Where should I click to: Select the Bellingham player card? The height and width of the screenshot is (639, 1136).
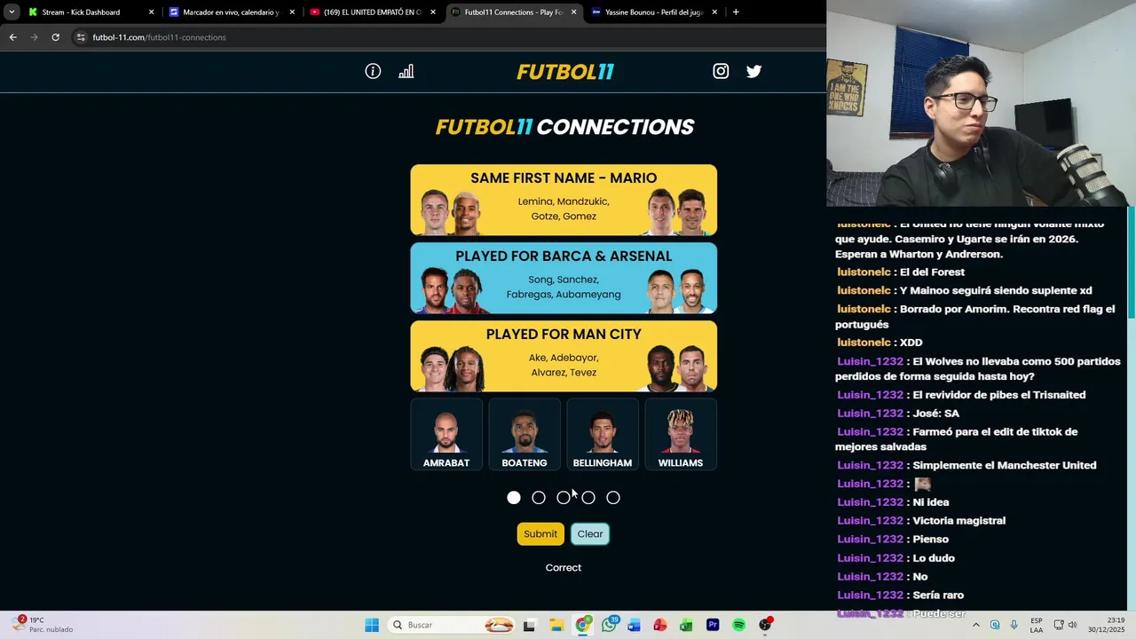603,434
